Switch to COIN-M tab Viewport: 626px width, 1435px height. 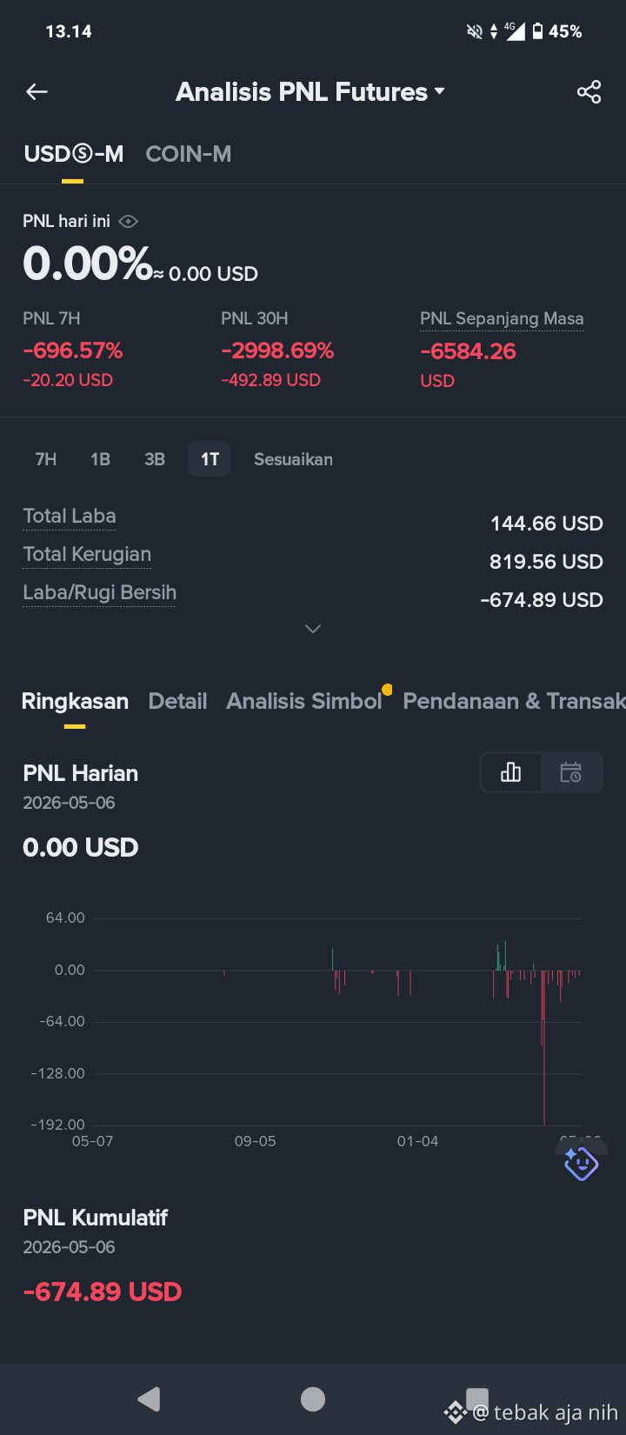pos(189,154)
